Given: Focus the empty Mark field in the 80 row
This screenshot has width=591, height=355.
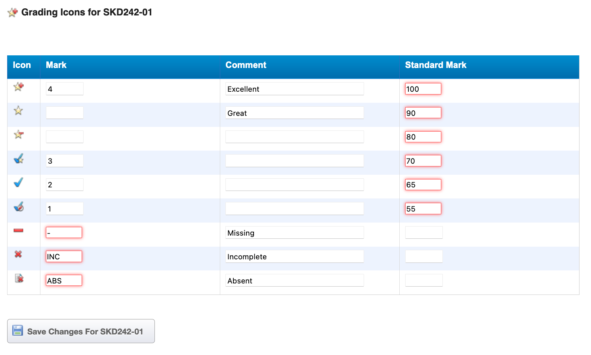Looking at the screenshot, I should (x=65, y=137).
